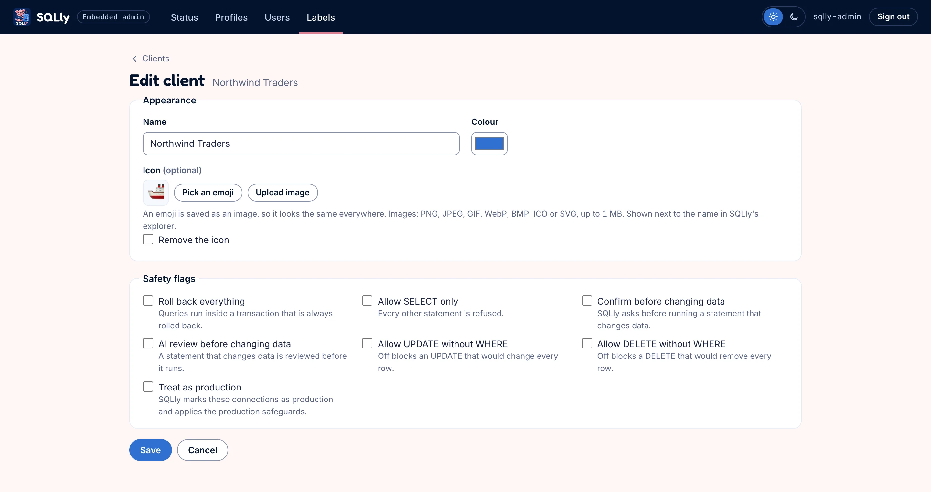Viewport: 931px width, 492px height.
Task: Open the Labels tab
Action: tap(321, 17)
